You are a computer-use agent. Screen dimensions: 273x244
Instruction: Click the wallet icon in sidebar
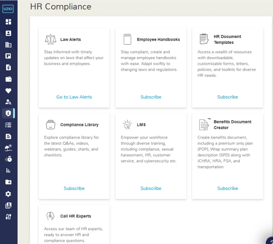pos(8,79)
